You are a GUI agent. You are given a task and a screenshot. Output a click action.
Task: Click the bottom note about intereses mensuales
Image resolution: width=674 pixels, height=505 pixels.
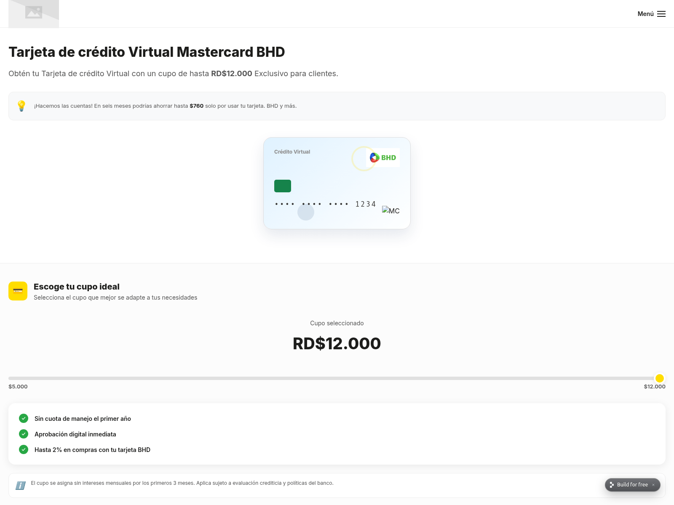coord(182,483)
